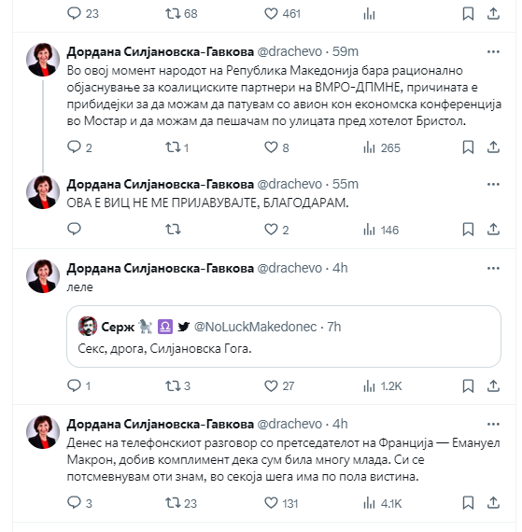Toggle bookmark on the Макрон tweet
Image resolution: width=522 pixels, height=532 pixels.
468,503
